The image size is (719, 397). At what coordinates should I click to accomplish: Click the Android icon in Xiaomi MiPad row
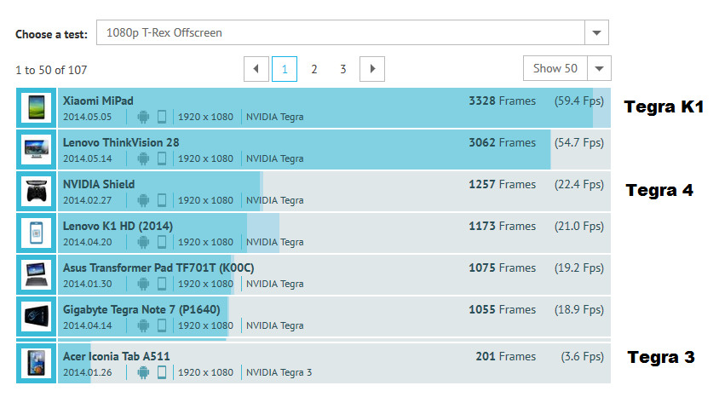pos(143,117)
